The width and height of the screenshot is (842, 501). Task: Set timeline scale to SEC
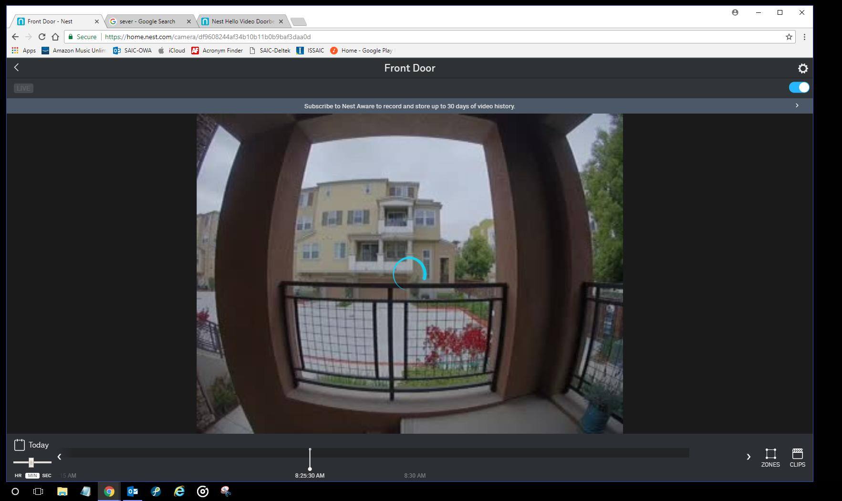tap(47, 475)
